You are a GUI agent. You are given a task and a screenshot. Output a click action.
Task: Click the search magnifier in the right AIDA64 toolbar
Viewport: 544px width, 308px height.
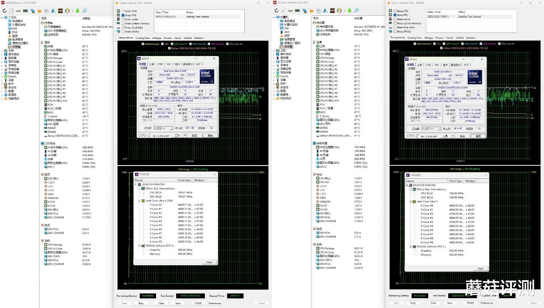tap(357, 11)
